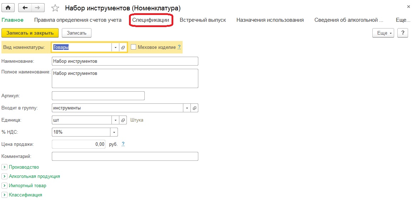The width and height of the screenshot is (412, 200).
Task: Open Цена продажи question mark hint
Action: click(123, 144)
